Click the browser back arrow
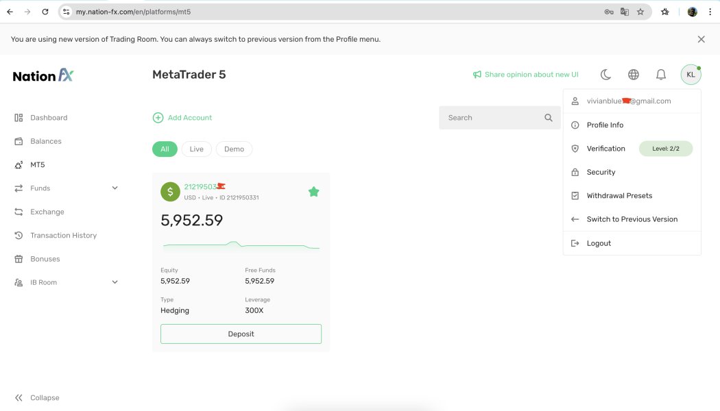 pos(10,12)
